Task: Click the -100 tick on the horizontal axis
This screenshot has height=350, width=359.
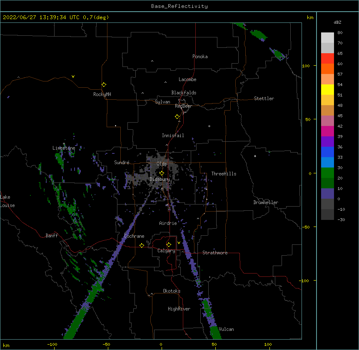Action: pyautogui.click(x=52, y=344)
